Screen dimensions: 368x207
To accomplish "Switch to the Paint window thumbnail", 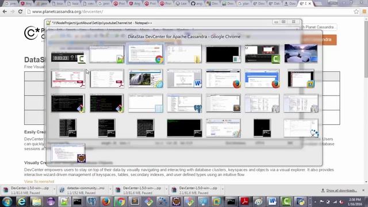I will pyautogui.click(x=223, y=128).
